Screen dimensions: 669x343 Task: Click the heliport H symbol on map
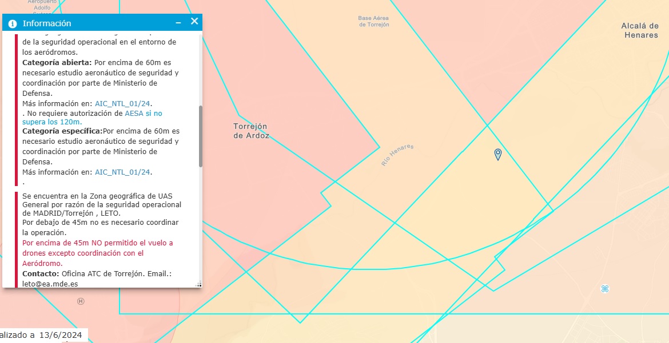[x=81, y=301]
